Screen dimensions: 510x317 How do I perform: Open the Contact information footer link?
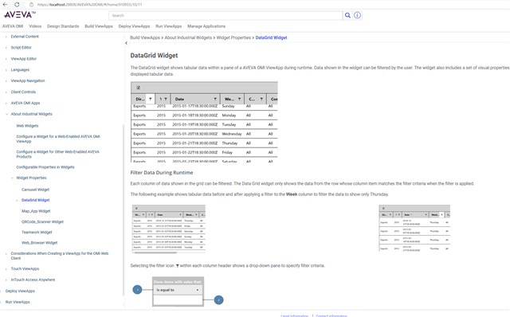331,315
